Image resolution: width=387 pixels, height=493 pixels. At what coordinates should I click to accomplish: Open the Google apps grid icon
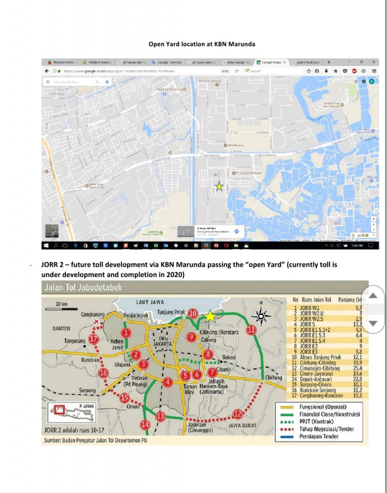coord(356,81)
